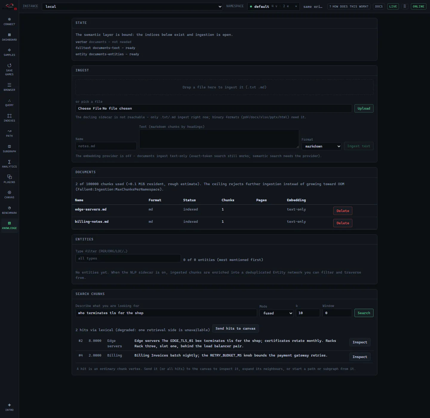The width and height of the screenshot is (430, 418).
Task: Focus the entity Type filter field
Action: [128, 258]
